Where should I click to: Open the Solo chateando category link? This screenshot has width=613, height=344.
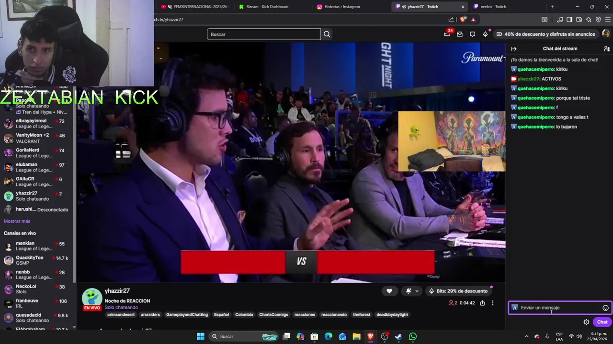pos(122,308)
